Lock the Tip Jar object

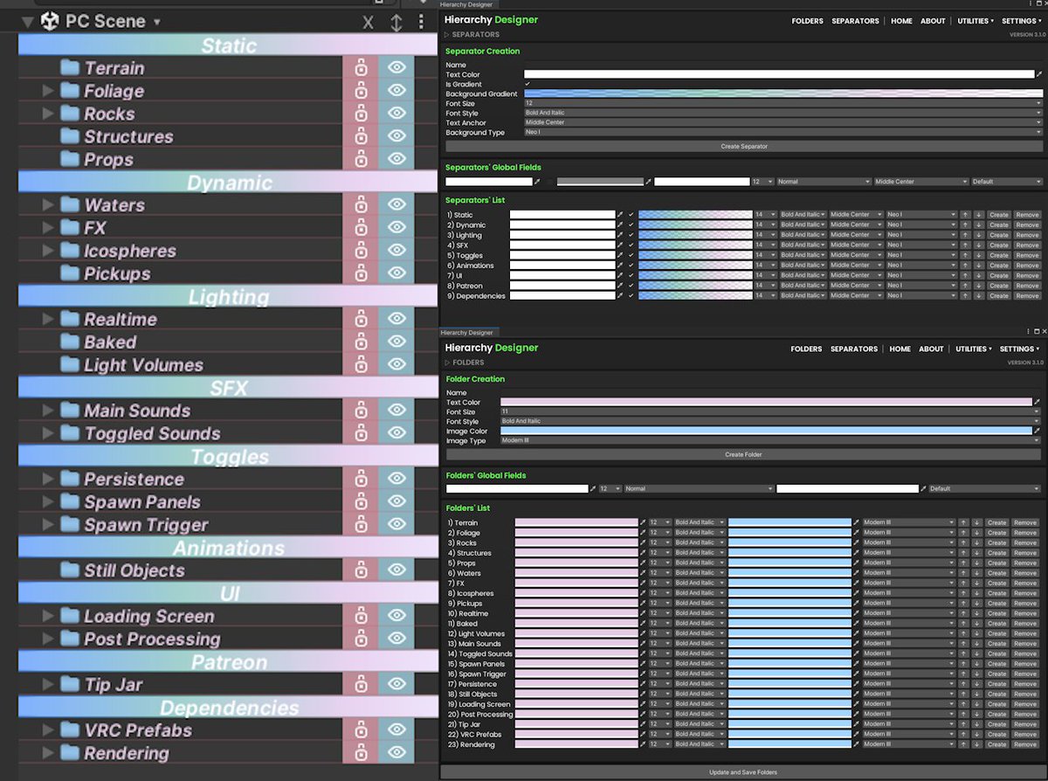point(360,684)
